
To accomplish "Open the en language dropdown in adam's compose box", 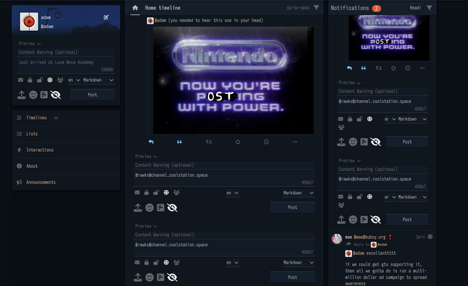I will 74,80.
